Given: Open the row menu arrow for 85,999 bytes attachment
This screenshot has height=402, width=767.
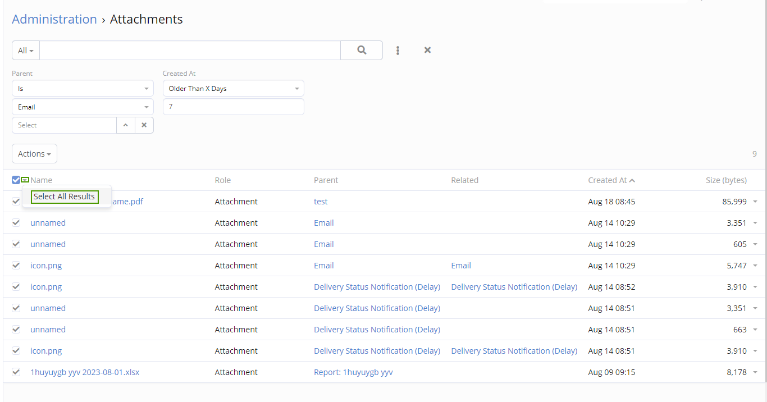Looking at the screenshot, I should (755, 202).
